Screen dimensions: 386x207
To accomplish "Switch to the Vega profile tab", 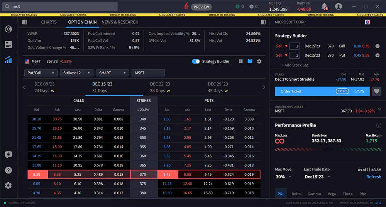I will point(332,194).
